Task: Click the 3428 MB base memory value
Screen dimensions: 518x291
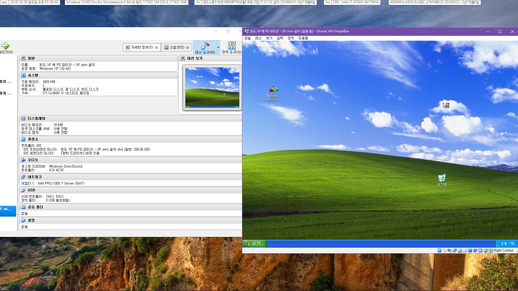Action: click(49, 82)
